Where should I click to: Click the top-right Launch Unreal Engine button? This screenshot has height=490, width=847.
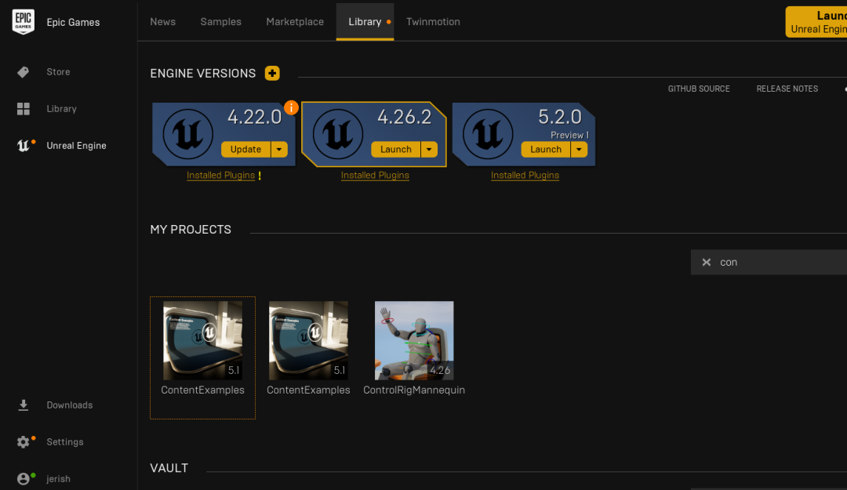(x=816, y=22)
